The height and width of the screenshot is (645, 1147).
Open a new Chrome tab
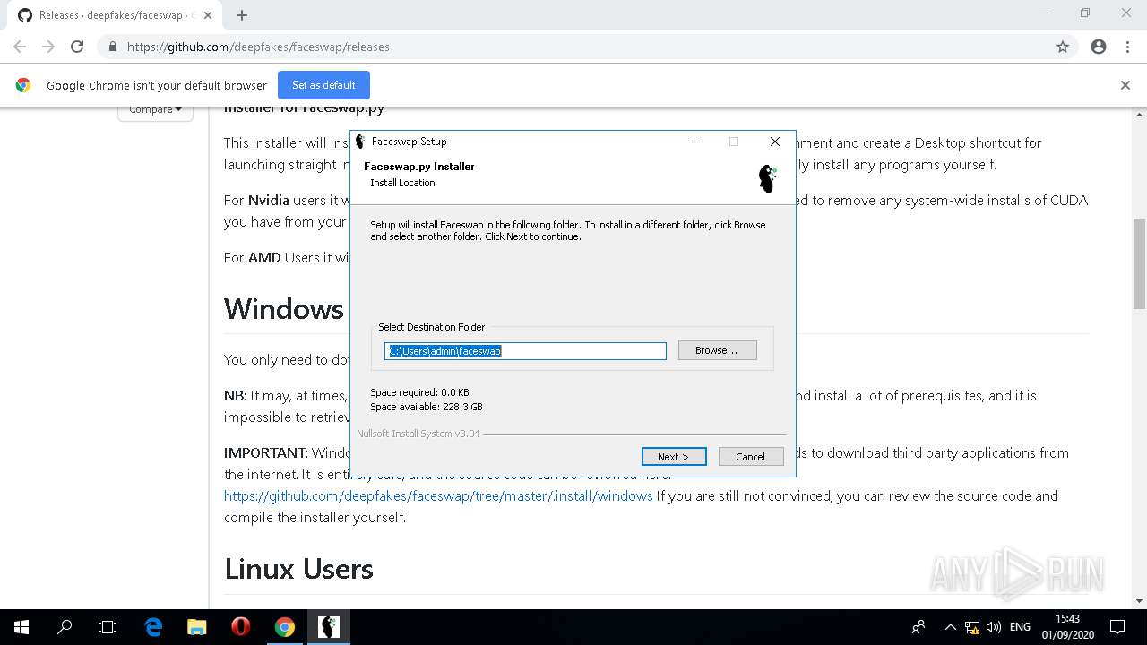tap(242, 15)
